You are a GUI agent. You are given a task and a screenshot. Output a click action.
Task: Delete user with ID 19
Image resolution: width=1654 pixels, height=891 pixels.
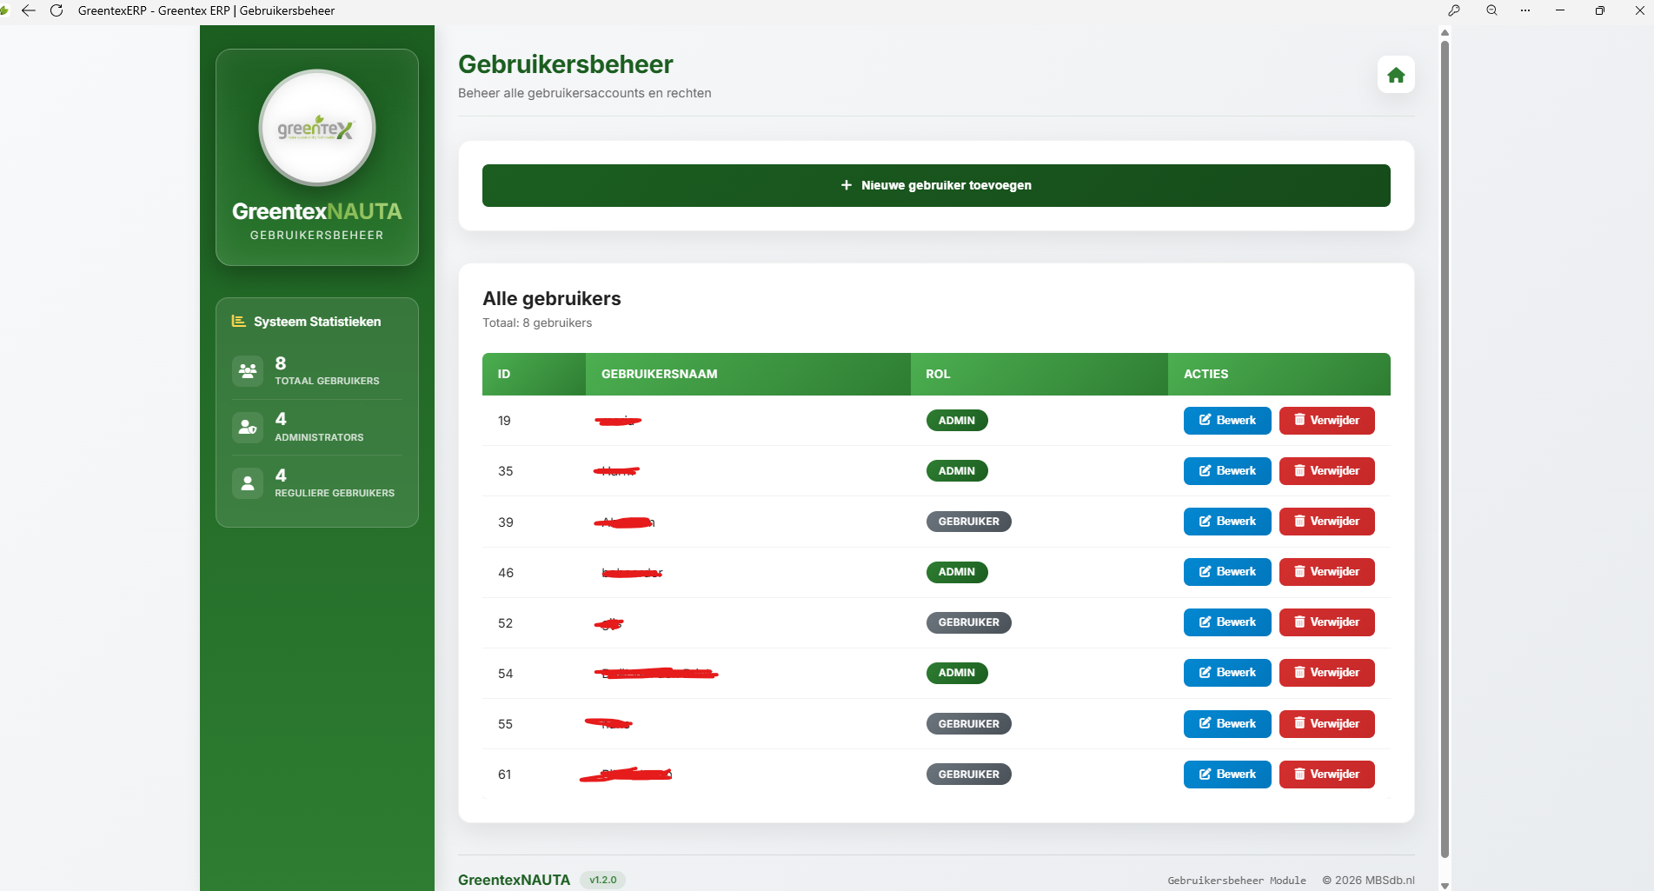coord(1327,421)
